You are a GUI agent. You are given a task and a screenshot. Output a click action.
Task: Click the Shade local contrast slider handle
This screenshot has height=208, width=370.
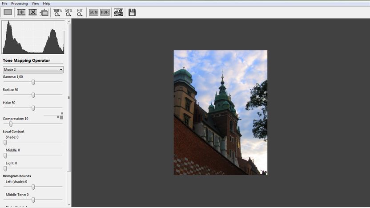tap(5, 142)
